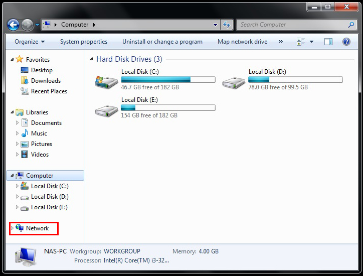
Task: Select Local Disk (D:) in sidebar
Action: pos(50,197)
